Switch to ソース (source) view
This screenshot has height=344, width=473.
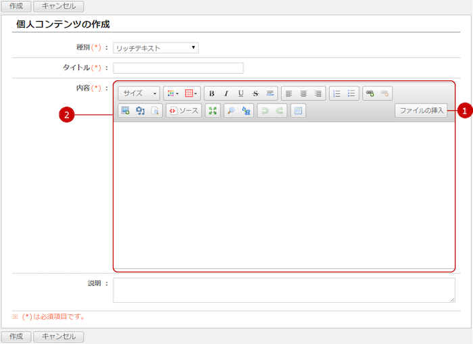tap(184, 111)
